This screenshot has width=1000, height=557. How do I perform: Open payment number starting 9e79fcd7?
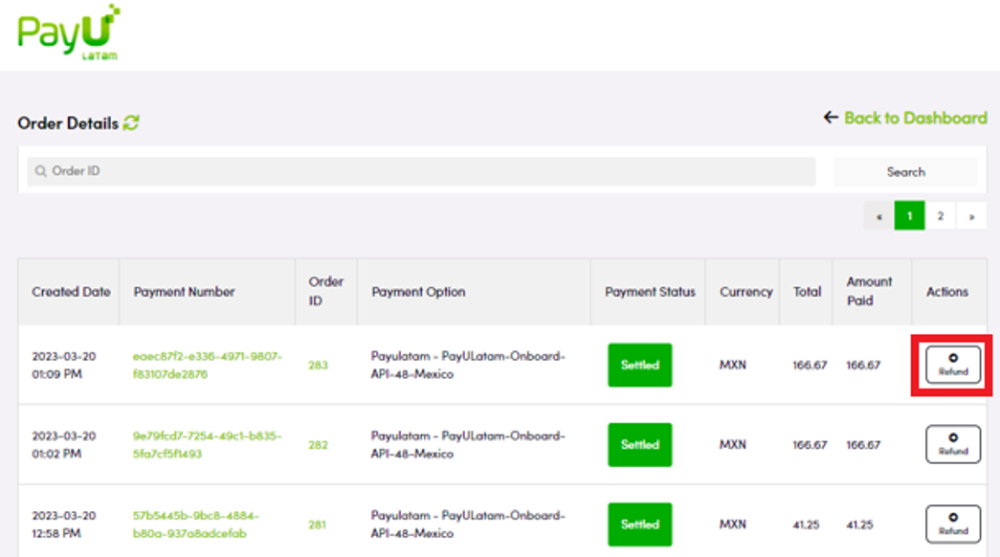tap(208, 445)
